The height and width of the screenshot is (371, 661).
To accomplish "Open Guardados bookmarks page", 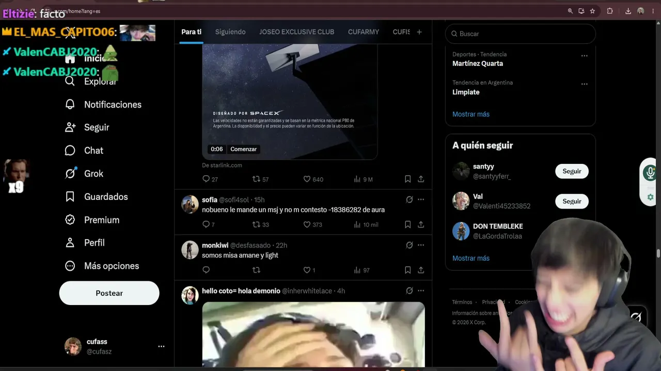I will click(96, 197).
